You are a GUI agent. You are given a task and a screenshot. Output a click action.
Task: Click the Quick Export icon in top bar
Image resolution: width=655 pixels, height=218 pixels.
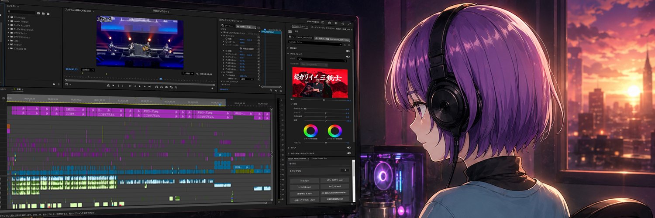click(x=329, y=23)
